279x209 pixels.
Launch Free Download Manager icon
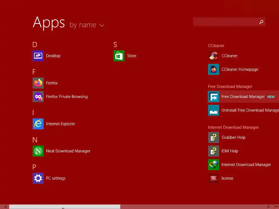214,97
